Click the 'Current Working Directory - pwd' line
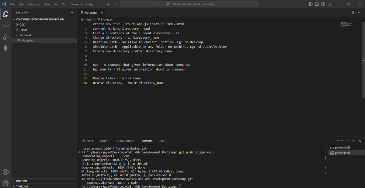This screenshot has width=365, height=188. (x=121, y=29)
